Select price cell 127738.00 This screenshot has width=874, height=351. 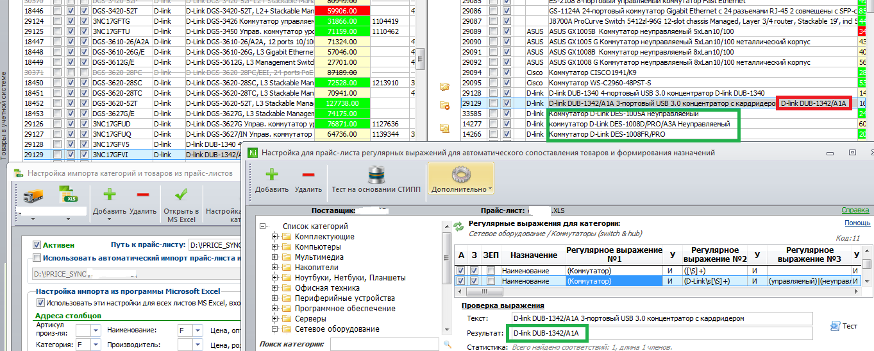(342, 103)
